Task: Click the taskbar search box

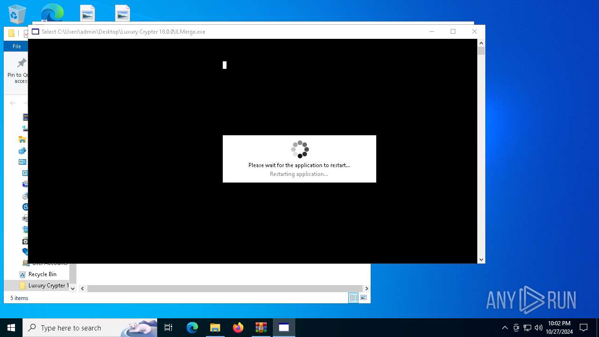Action: (90, 328)
